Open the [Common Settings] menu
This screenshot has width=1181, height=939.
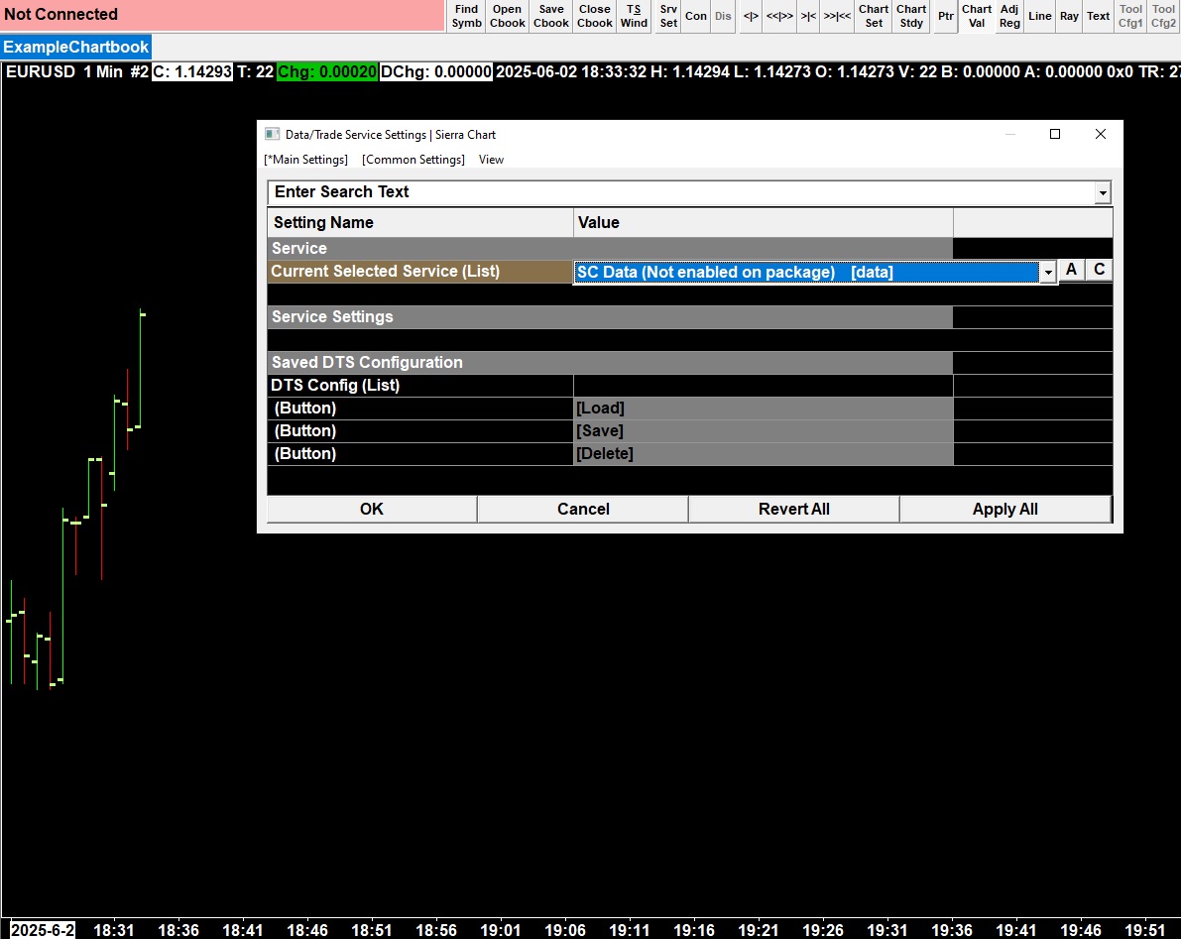click(413, 160)
